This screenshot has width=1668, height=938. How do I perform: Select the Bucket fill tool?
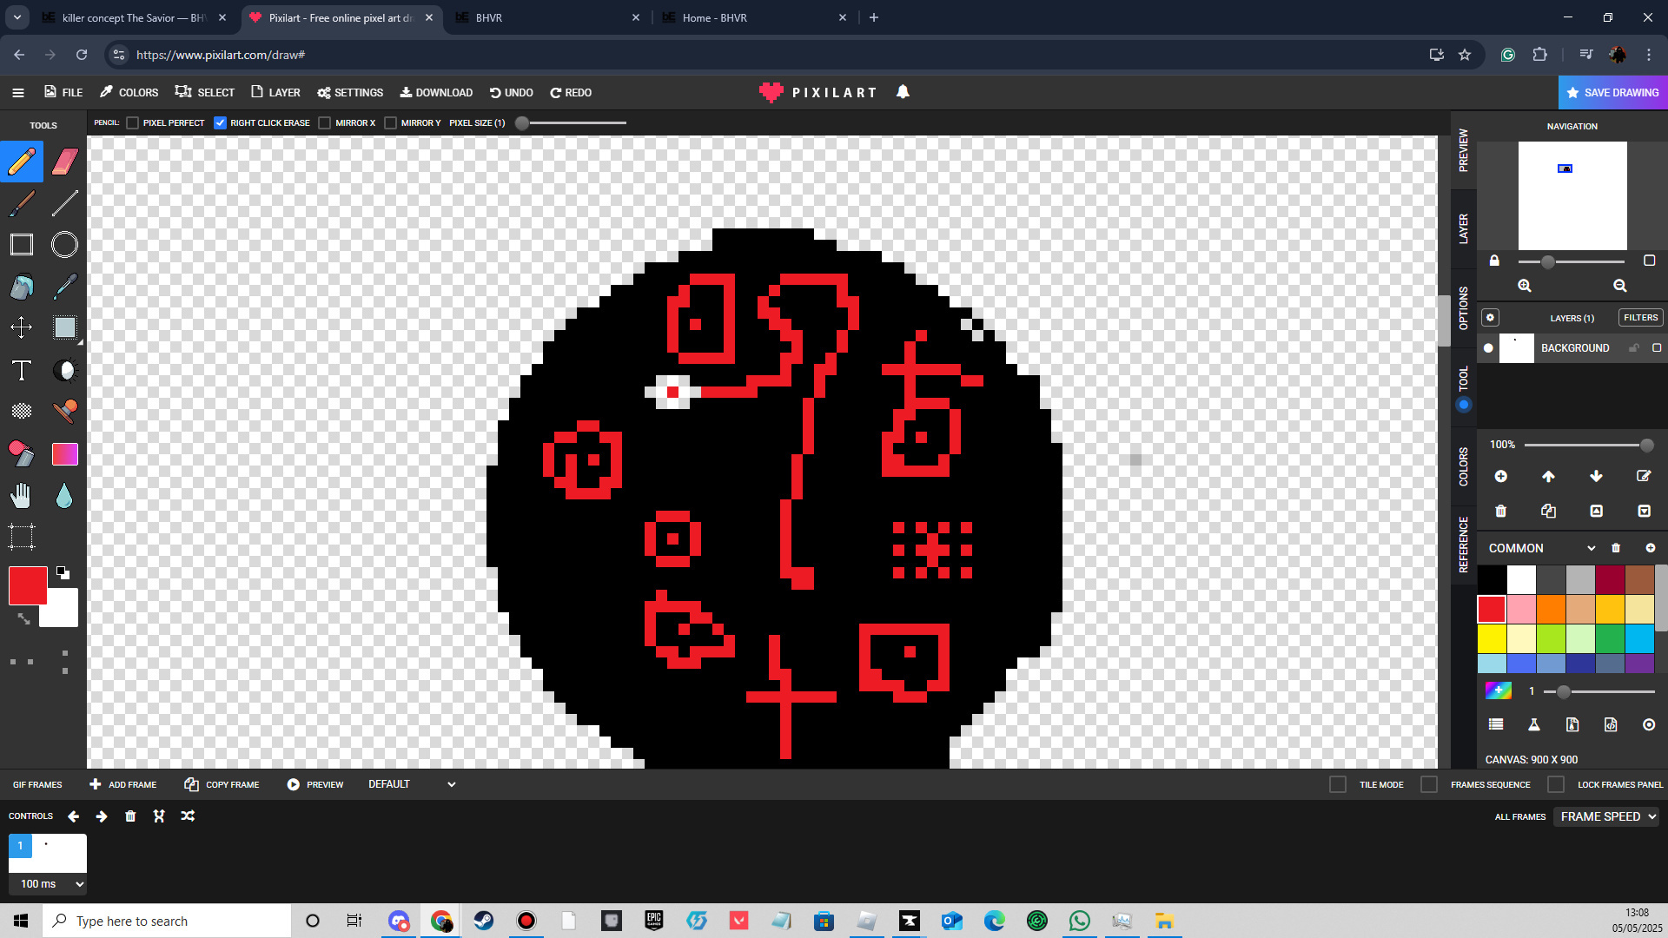click(22, 287)
